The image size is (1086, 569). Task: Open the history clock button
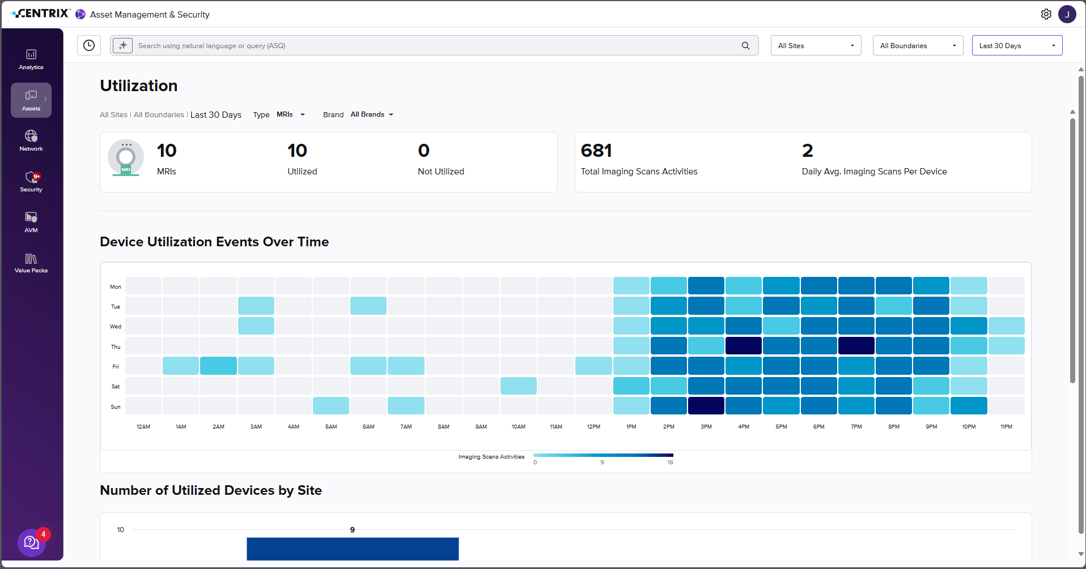click(89, 45)
